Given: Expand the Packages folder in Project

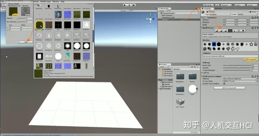Looking at the screenshot, I should [x=159, y=89].
